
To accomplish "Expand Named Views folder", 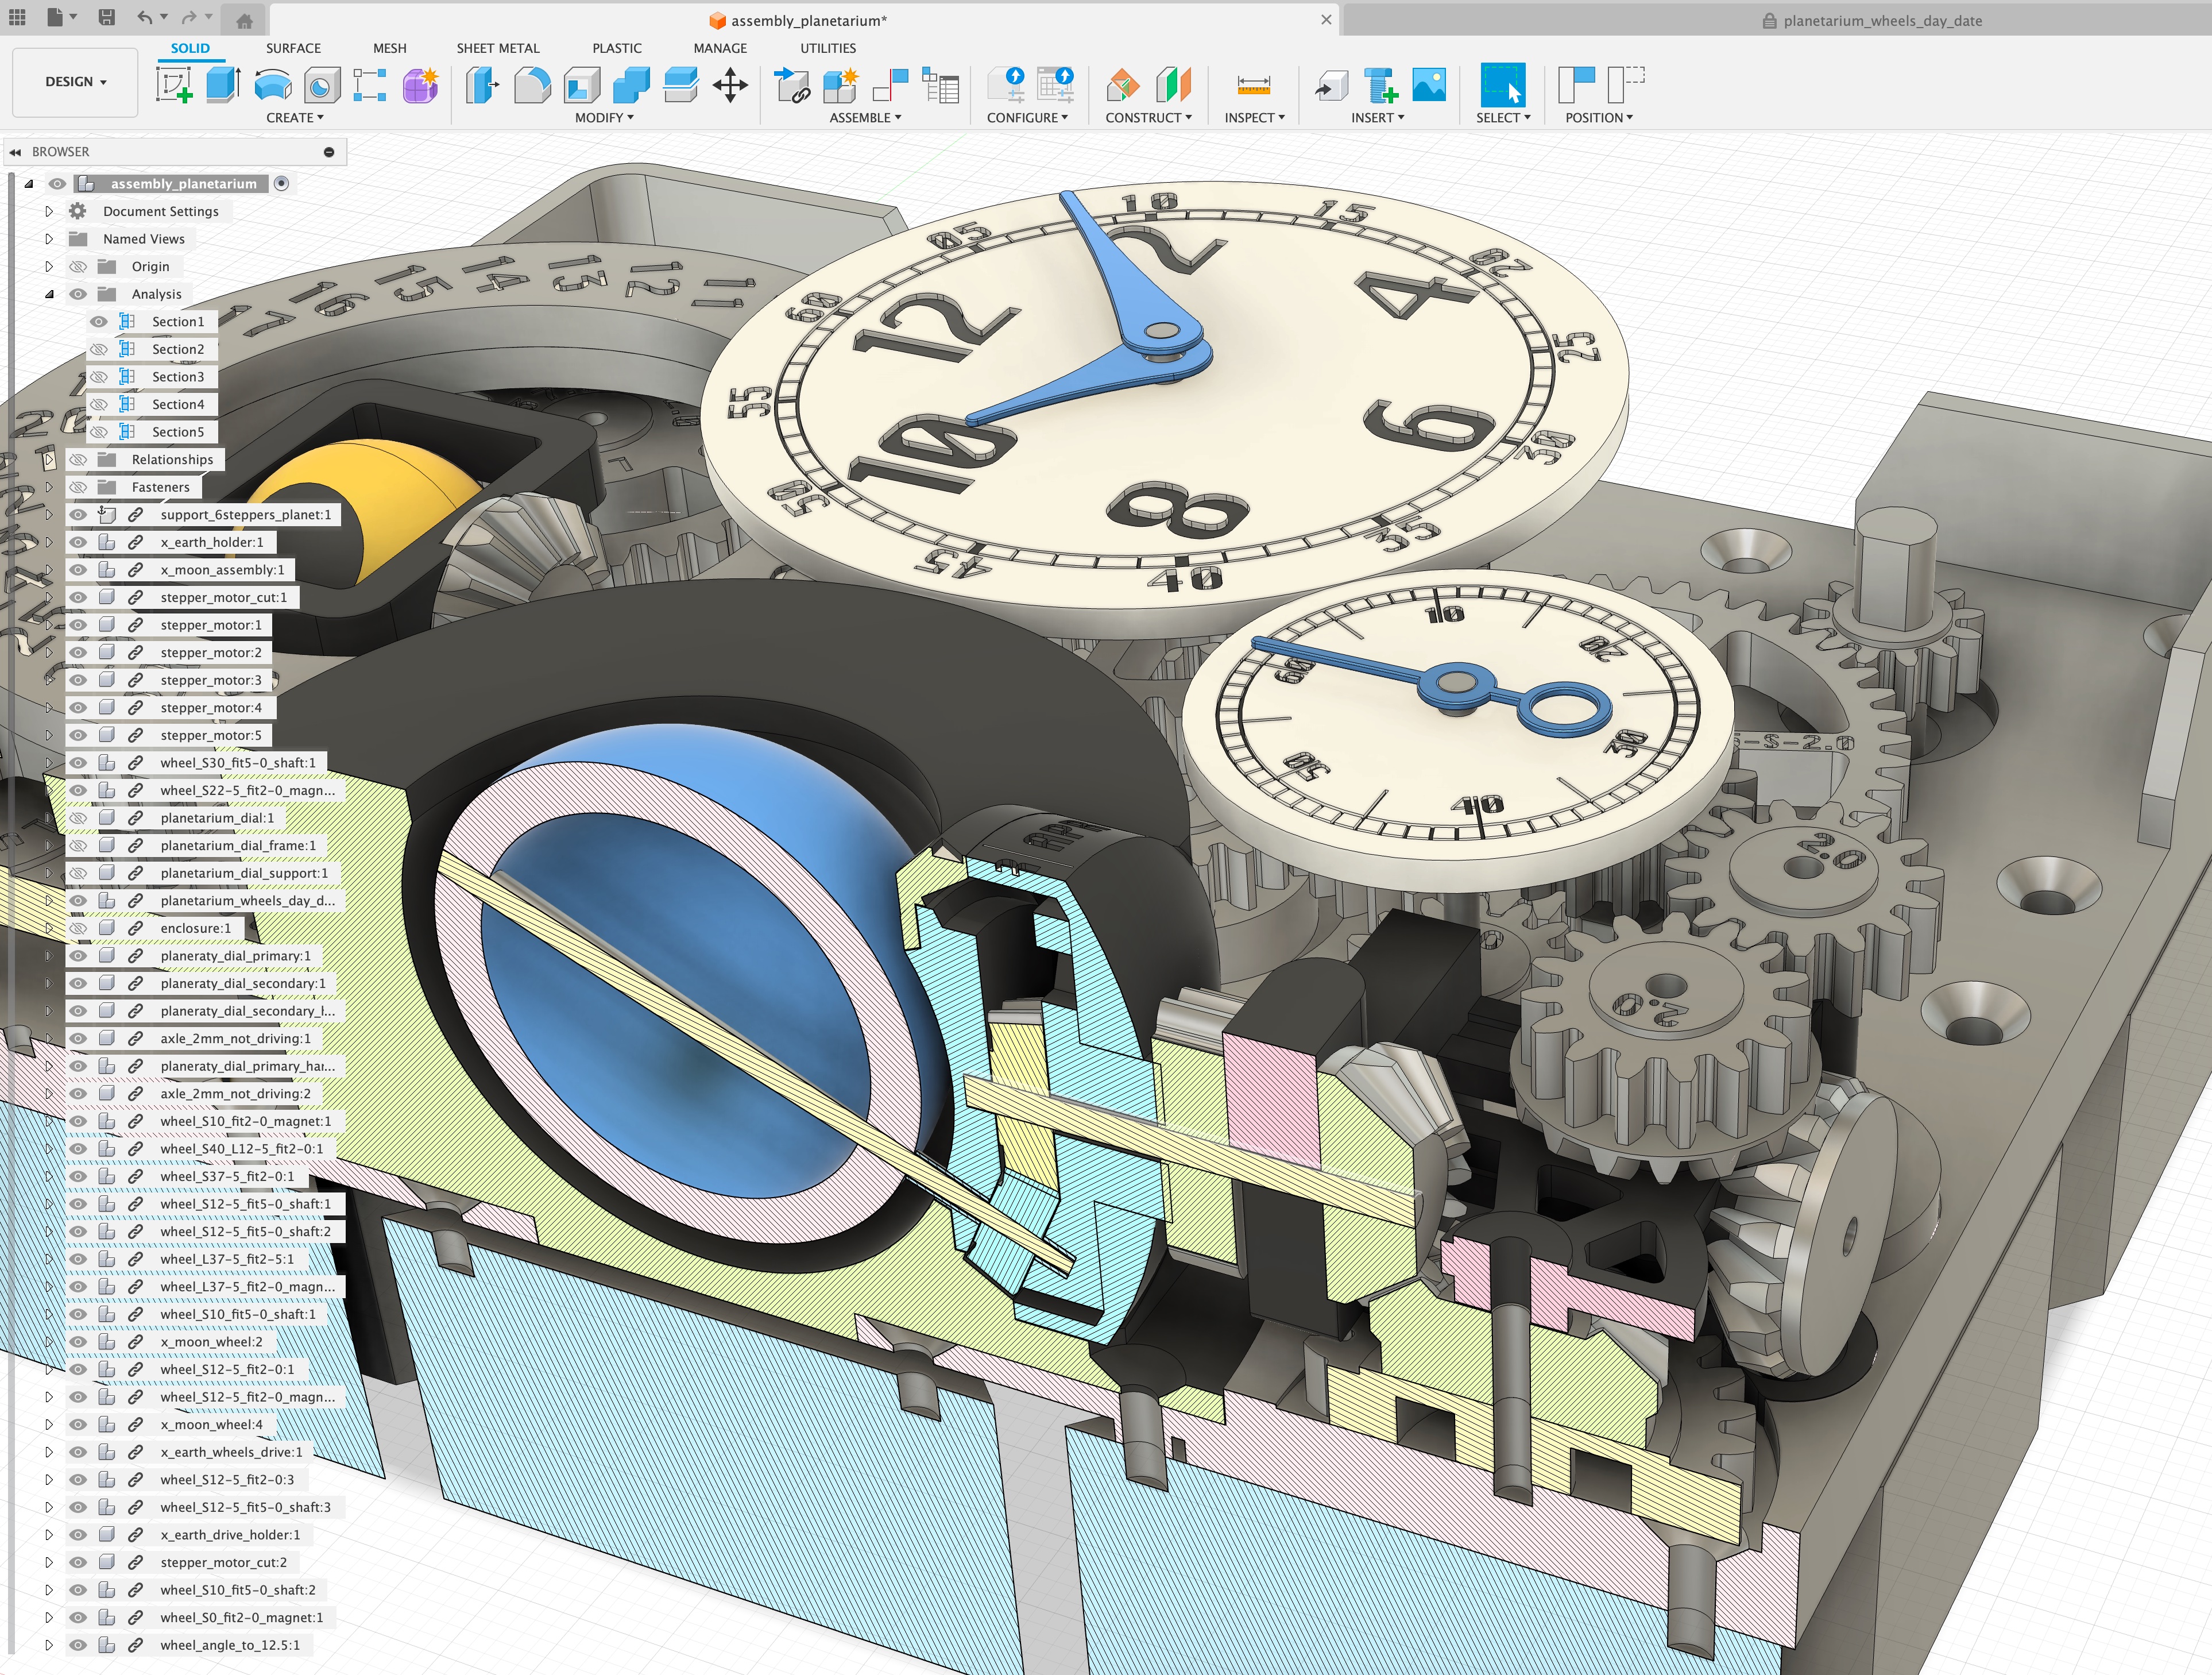I will 48,239.
